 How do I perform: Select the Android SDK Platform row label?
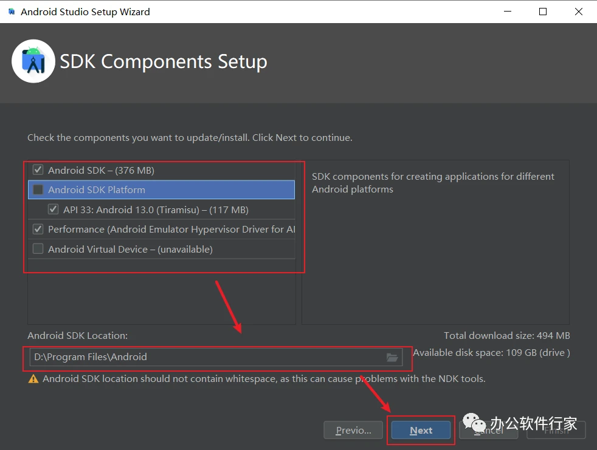(x=97, y=190)
